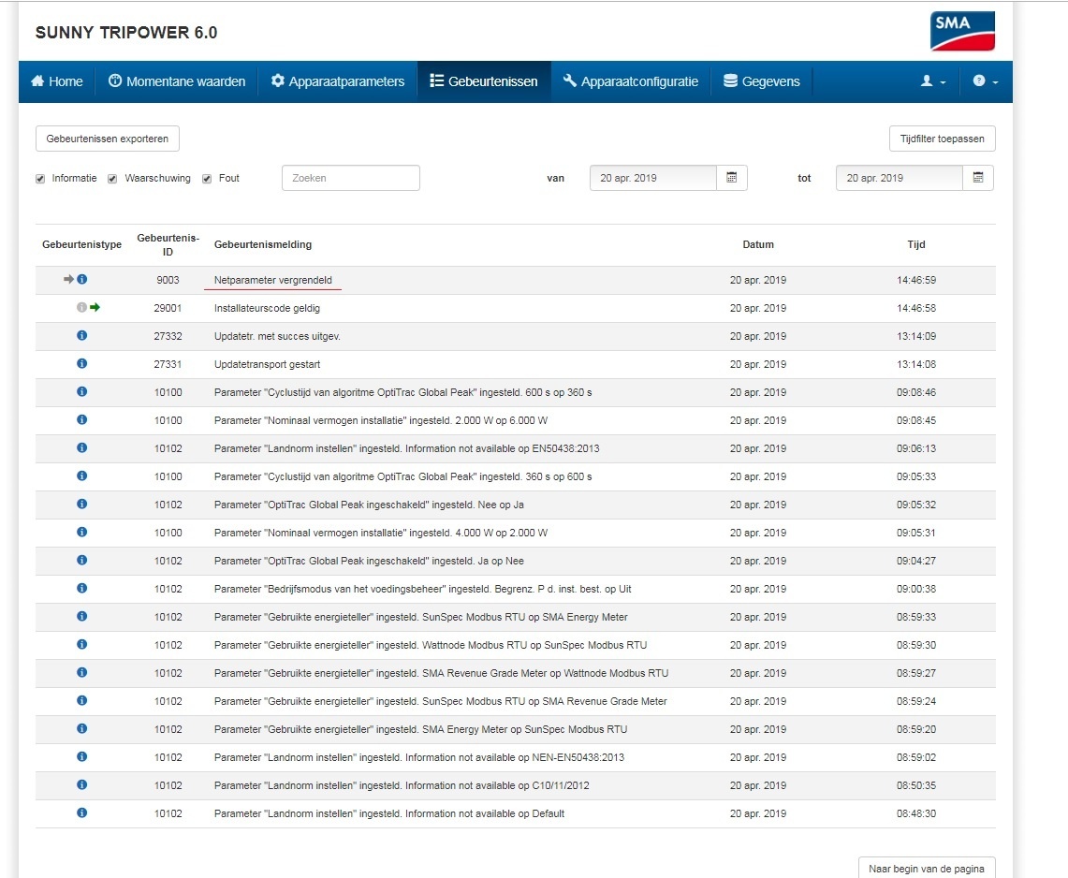The width and height of the screenshot is (1068, 878).
Task: Toggle the Waarschuwing checkbox
Action: (x=112, y=179)
